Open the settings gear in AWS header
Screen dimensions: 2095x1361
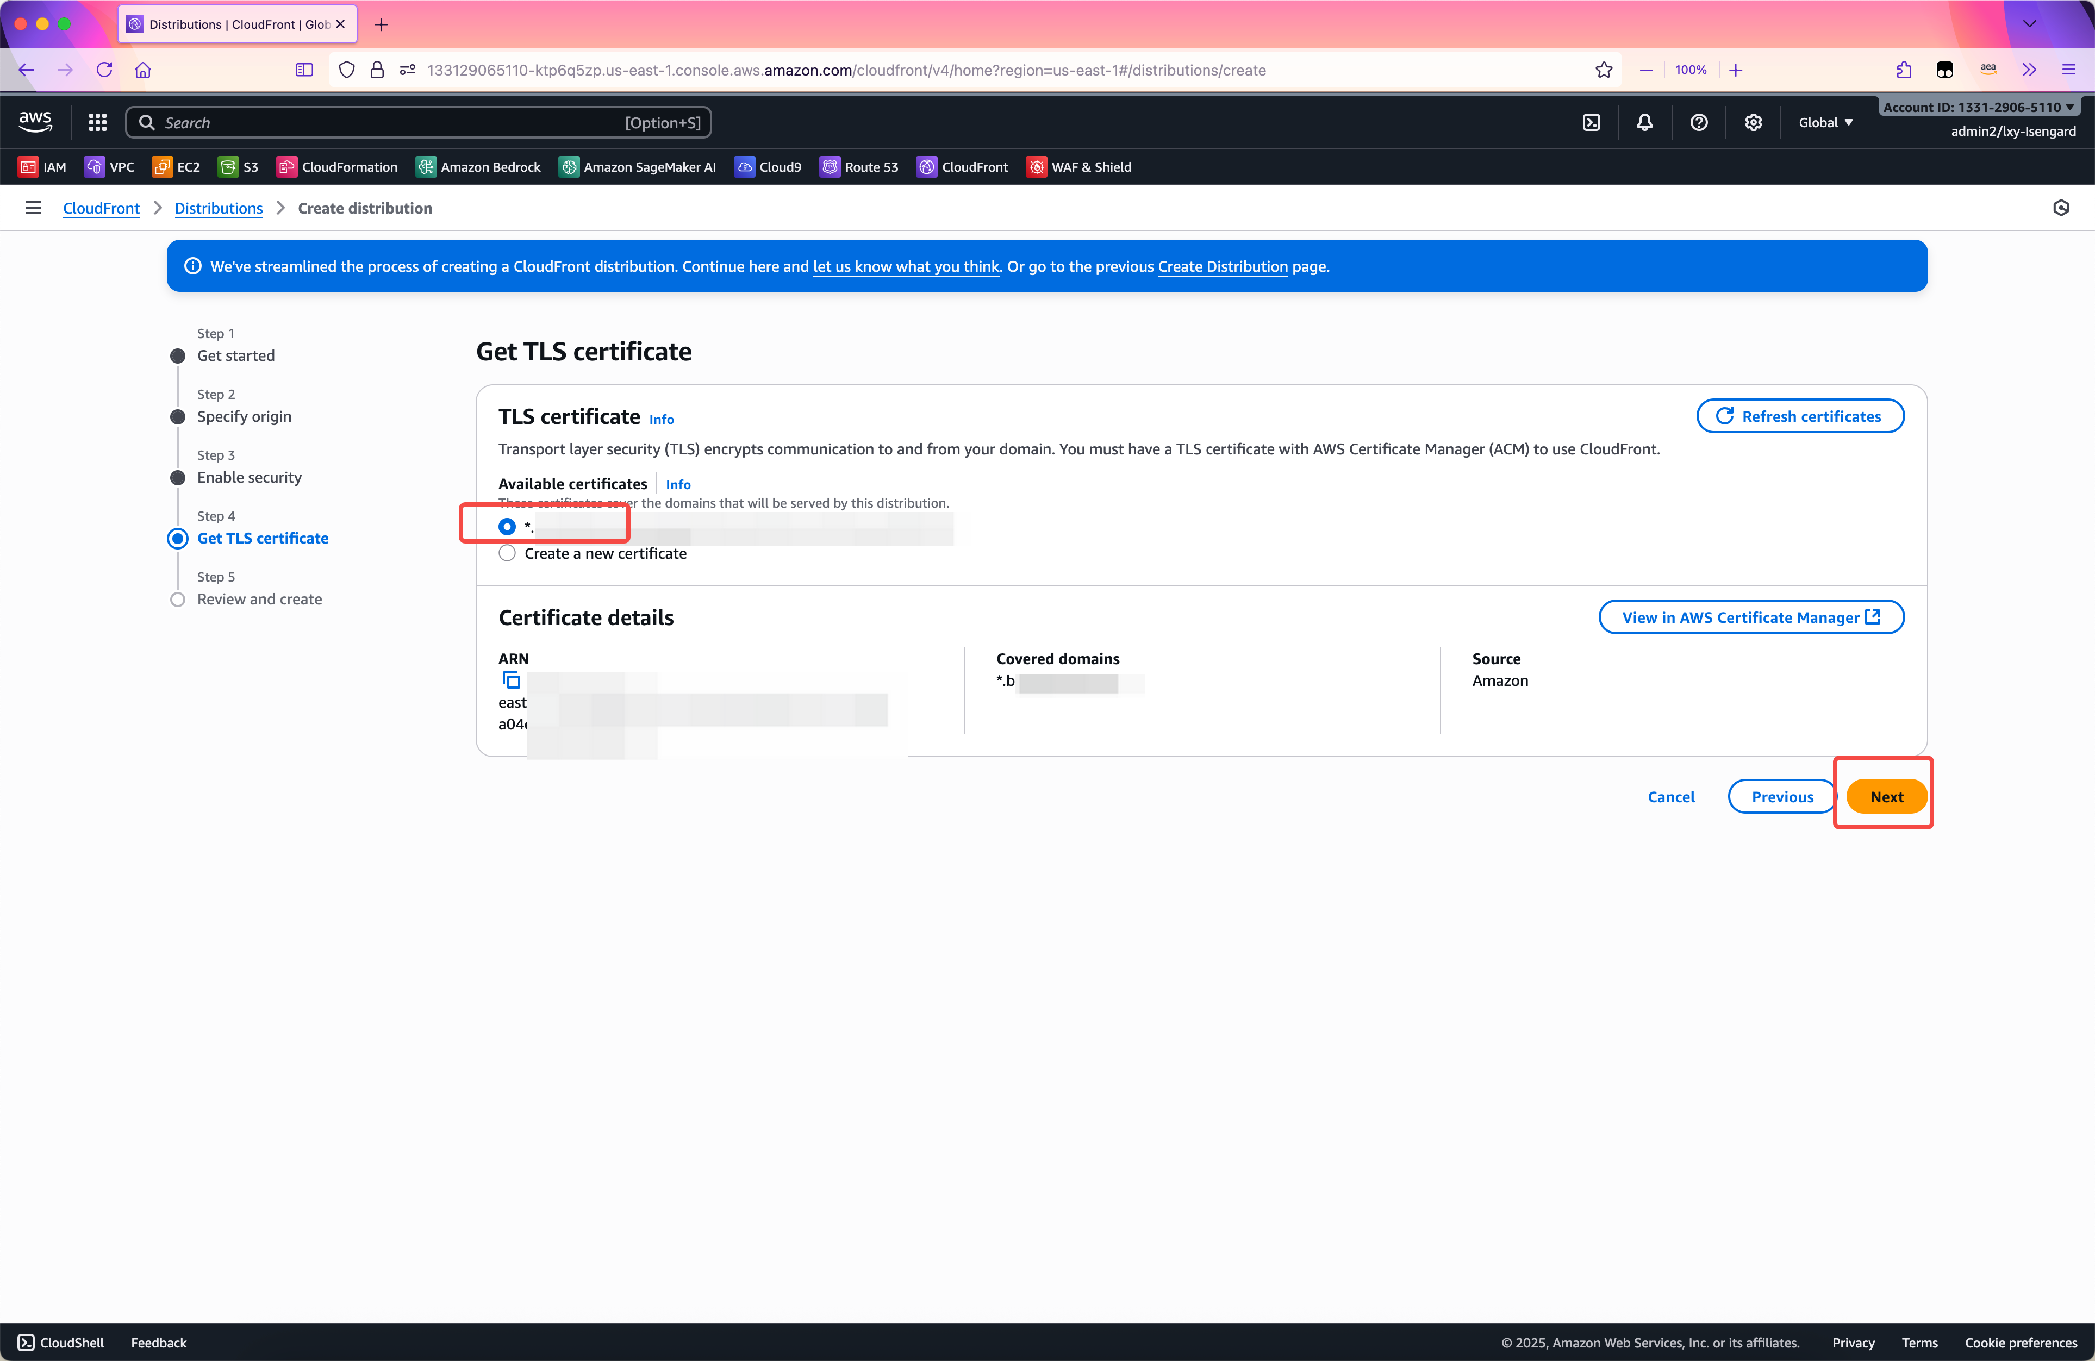pyautogui.click(x=1753, y=122)
